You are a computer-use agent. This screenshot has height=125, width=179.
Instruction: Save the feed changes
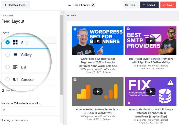168,5
